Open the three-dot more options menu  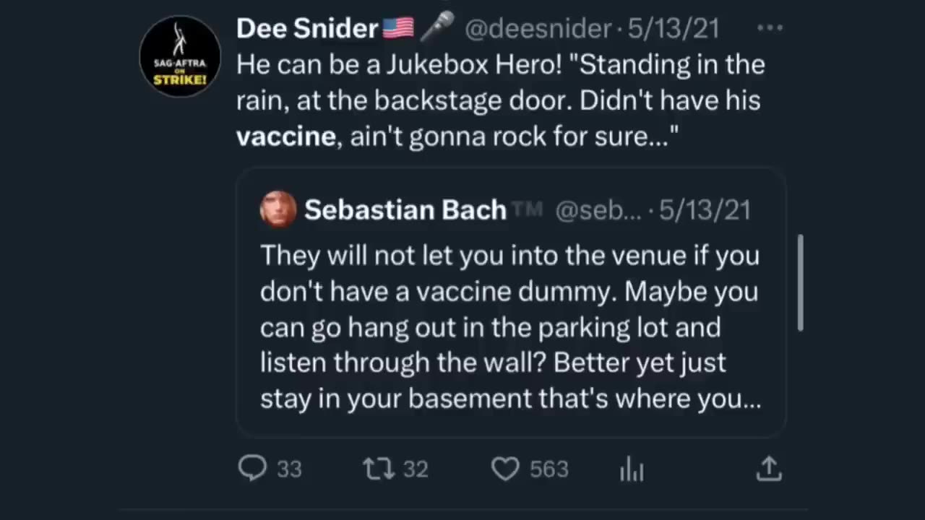click(770, 27)
